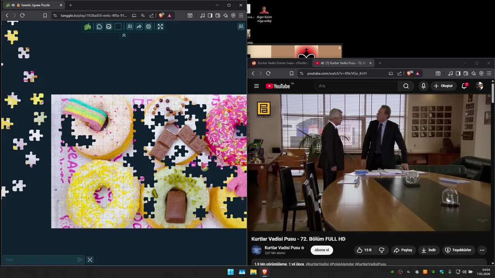Share the video with Paylaş
Viewport: 495px width, 278px height.
[x=403, y=250]
